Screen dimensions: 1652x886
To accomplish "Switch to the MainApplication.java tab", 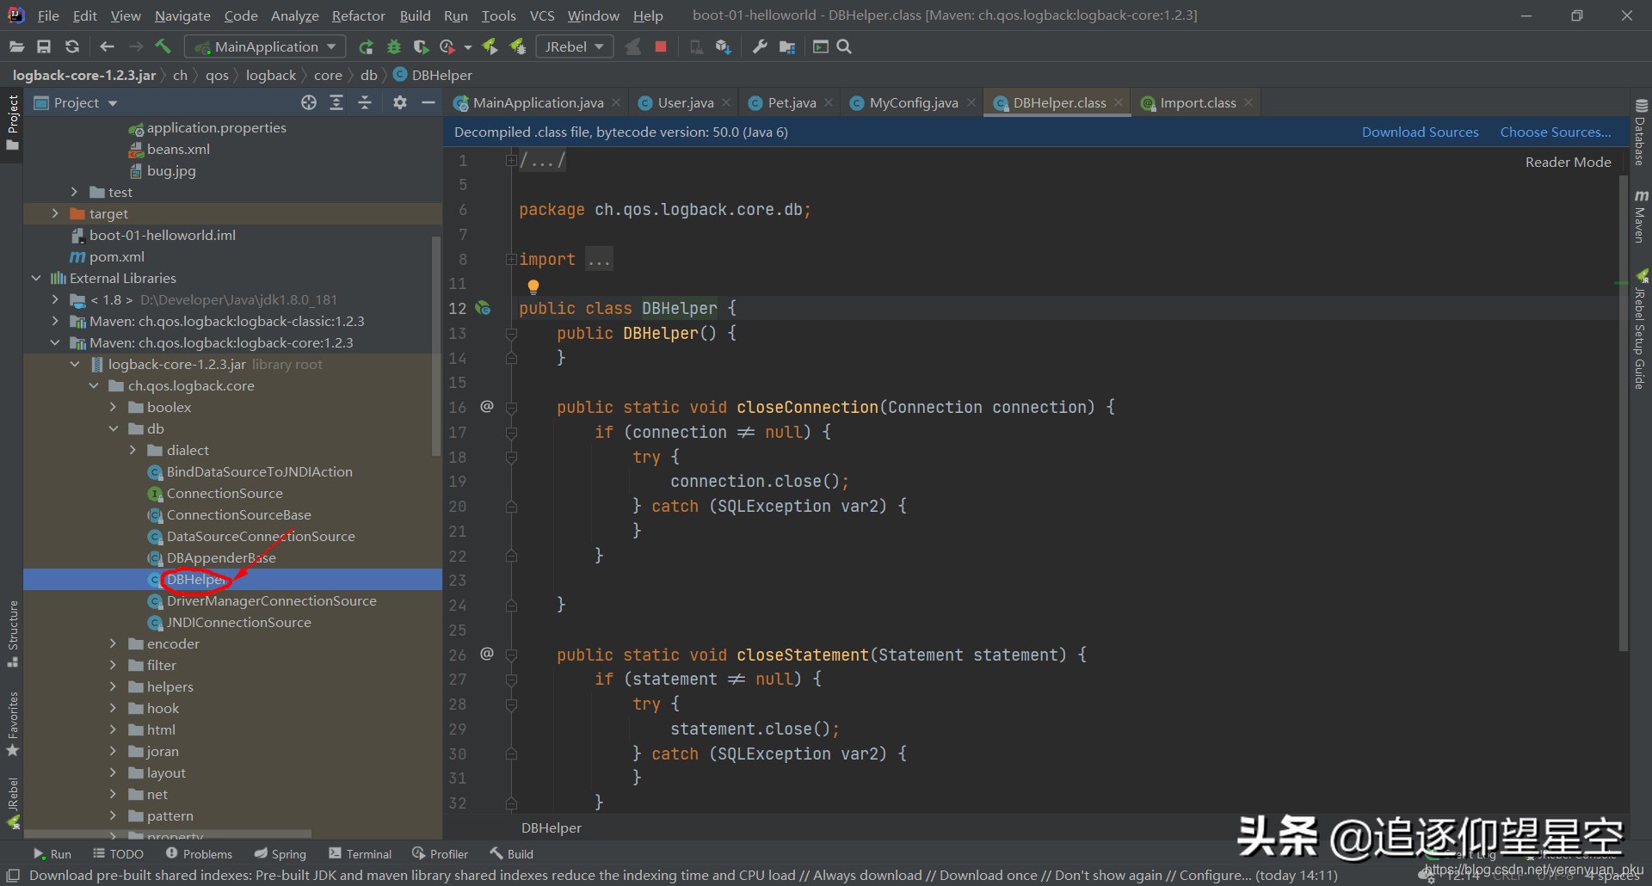I will pos(538,102).
